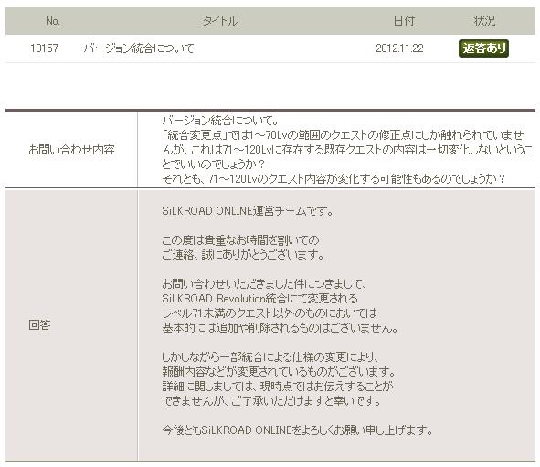Image resolution: width=540 pixels, height=467 pixels.
Task: Click line starting しかしながら一部統合による
Action: pyautogui.click(x=271, y=357)
